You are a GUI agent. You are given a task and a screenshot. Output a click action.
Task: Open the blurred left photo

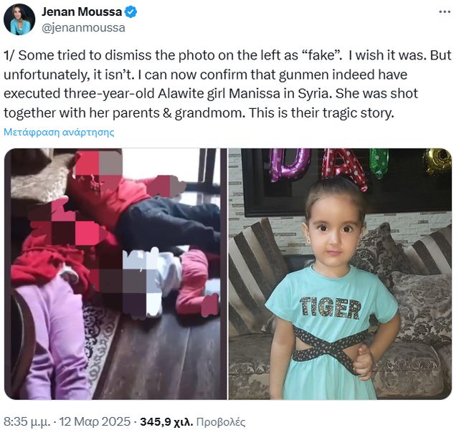click(x=115, y=274)
